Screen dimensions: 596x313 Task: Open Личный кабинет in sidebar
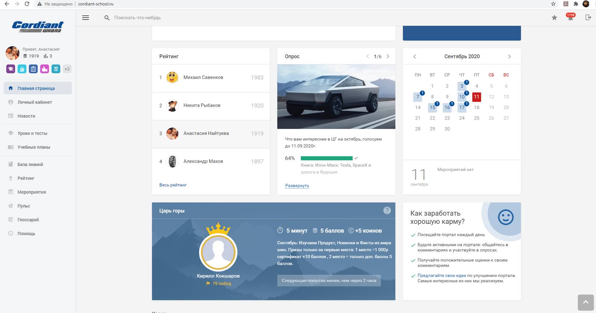(x=35, y=102)
